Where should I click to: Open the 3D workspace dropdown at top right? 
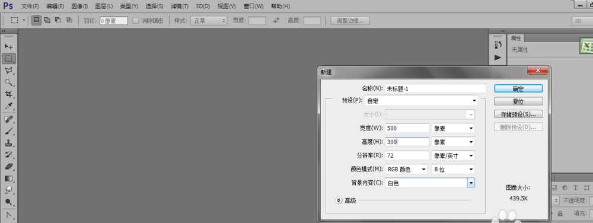pos(582,21)
